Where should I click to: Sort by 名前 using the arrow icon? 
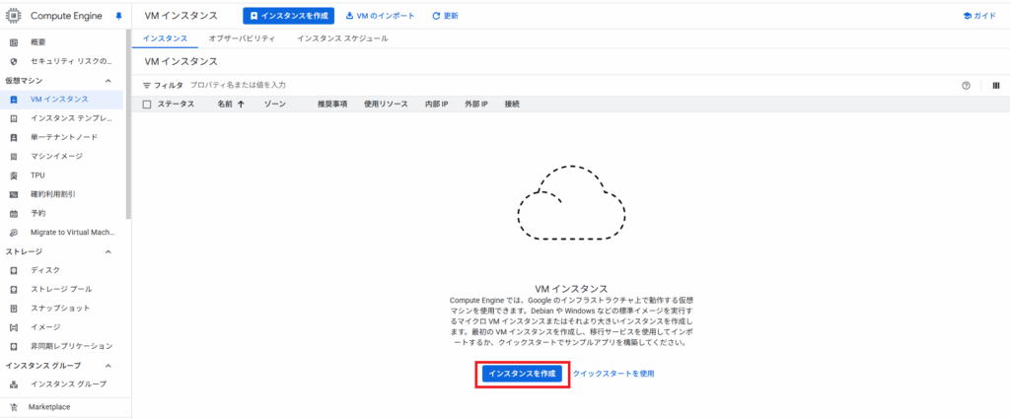click(241, 105)
